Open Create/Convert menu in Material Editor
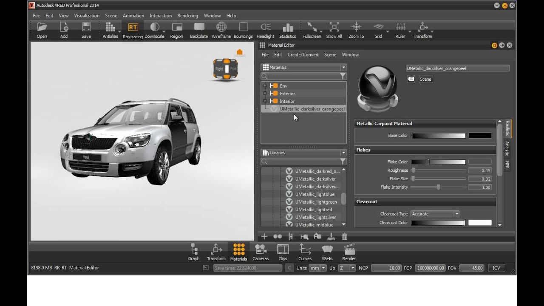 tap(303, 55)
